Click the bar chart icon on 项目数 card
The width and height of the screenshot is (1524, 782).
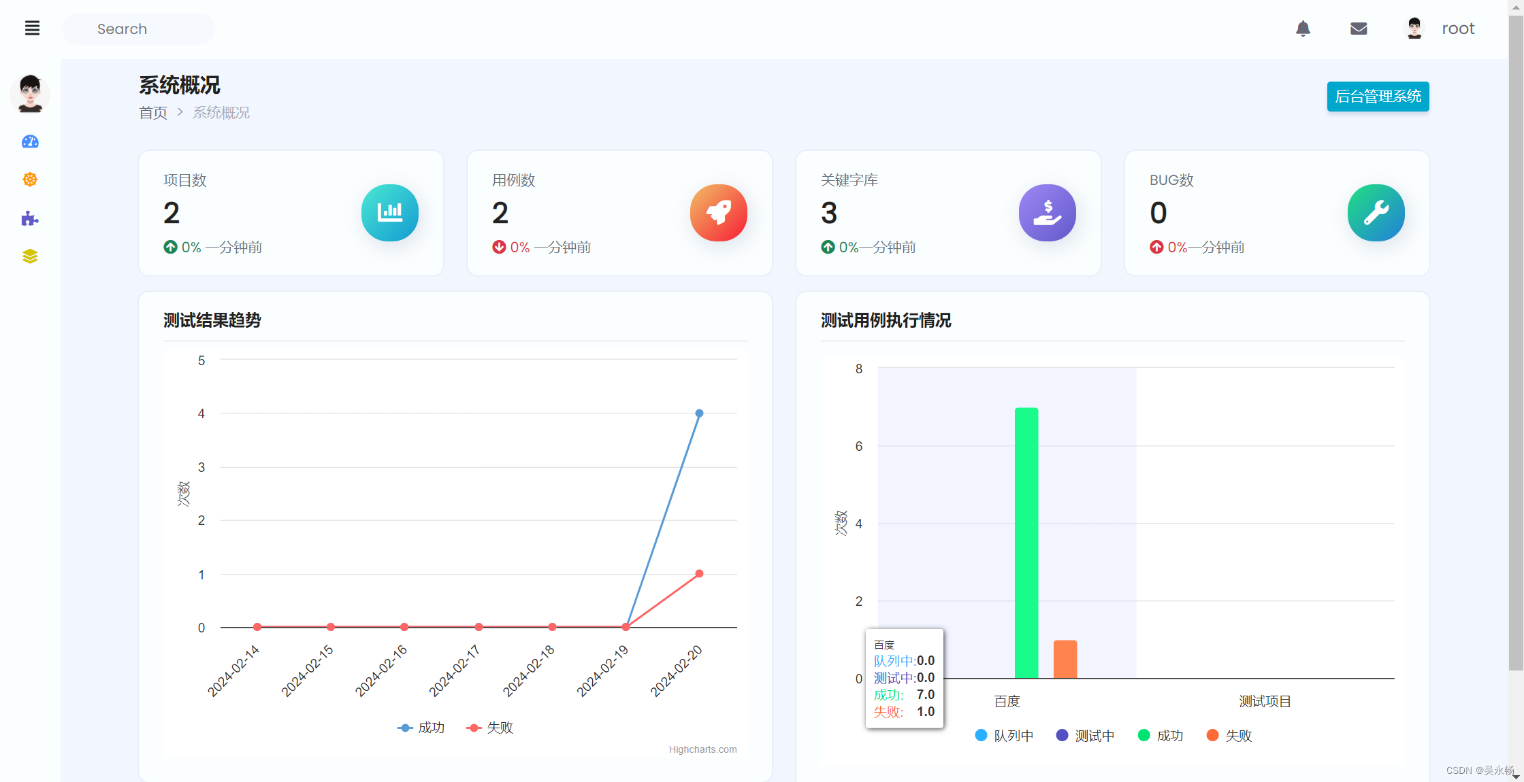(x=389, y=213)
